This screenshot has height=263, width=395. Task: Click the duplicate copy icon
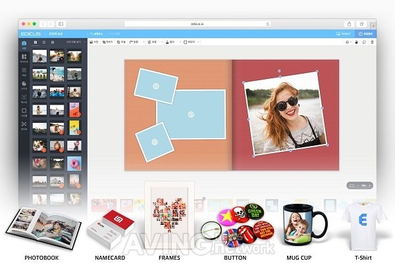pyautogui.click(x=364, y=42)
